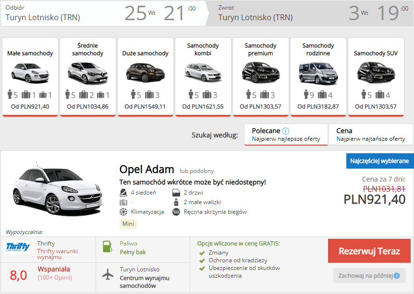
Task: Click the door icon next to 2 drzwi
Action: pos(176,193)
